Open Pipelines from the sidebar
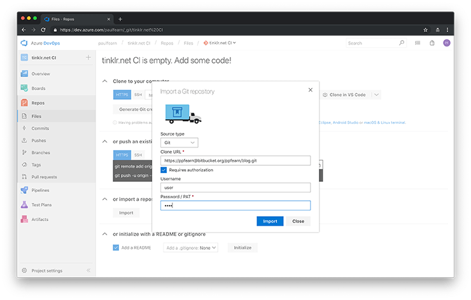 [x=40, y=190]
